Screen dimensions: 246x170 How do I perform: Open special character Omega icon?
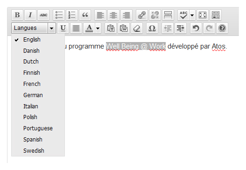152,28
